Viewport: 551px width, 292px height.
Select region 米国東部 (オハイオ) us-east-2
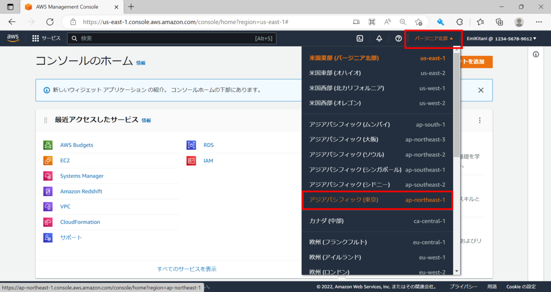point(377,73)
